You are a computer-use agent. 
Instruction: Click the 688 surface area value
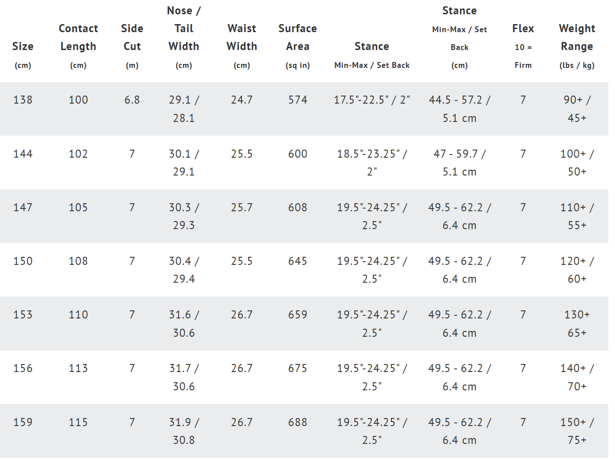(298, 422)
